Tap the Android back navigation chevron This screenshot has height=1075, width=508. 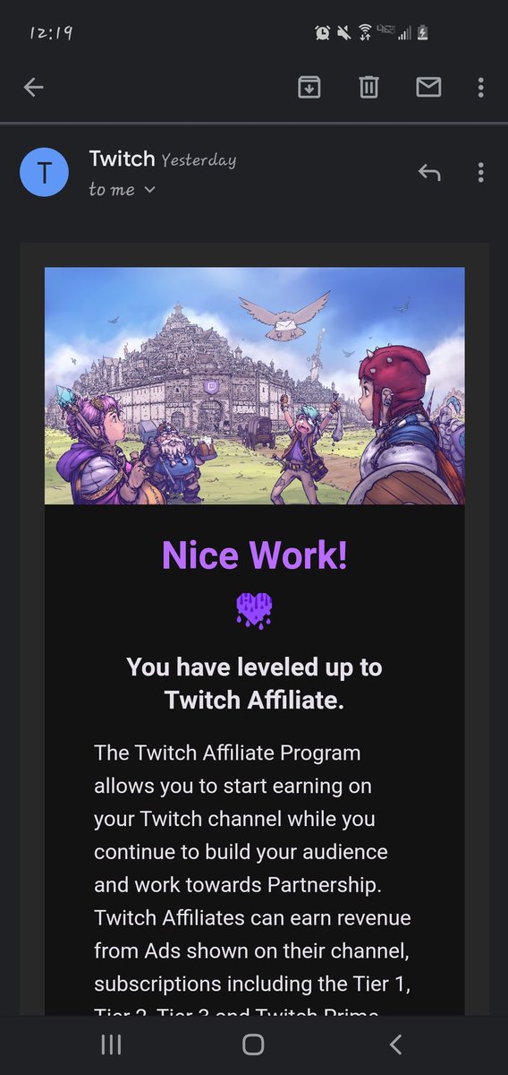coord(396,1045)
